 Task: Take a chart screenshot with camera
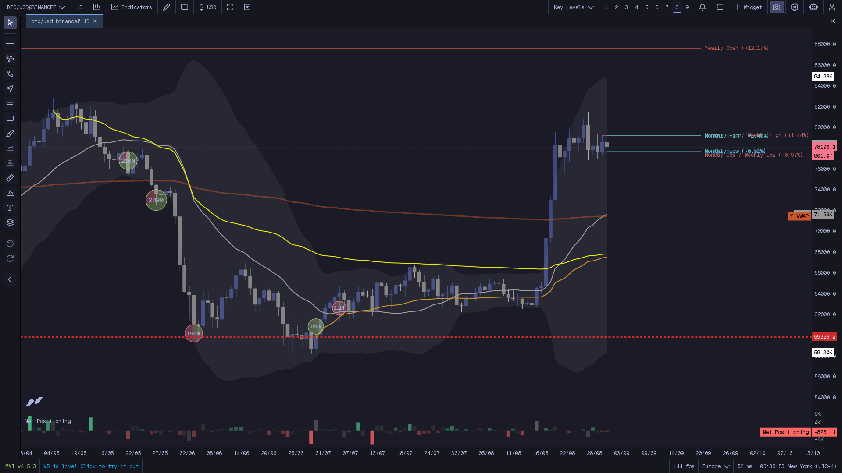(x=777, y=7)
